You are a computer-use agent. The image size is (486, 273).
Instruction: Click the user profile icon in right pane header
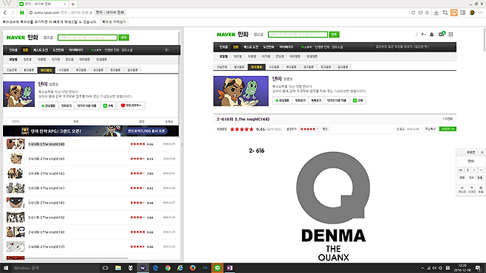(417, 35)
